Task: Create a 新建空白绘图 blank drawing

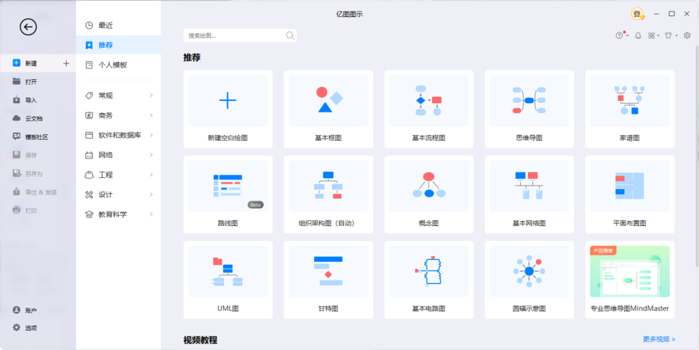Action: point(228,109)
